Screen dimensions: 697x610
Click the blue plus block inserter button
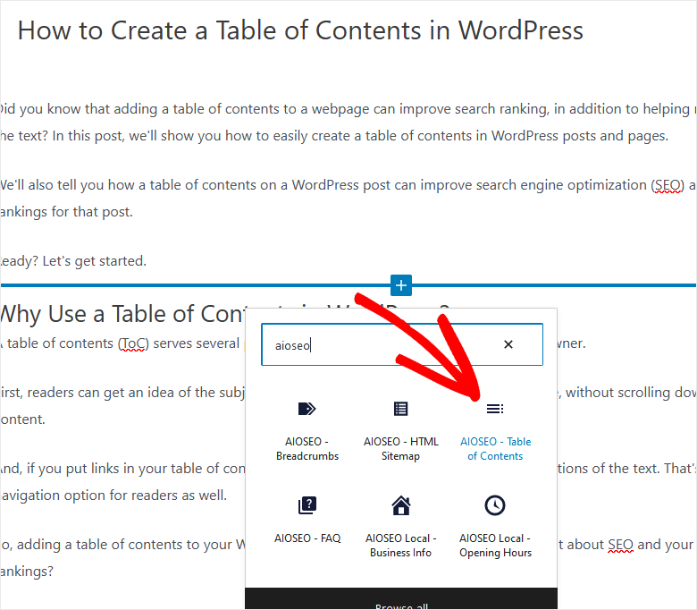[x=401, y=285]
